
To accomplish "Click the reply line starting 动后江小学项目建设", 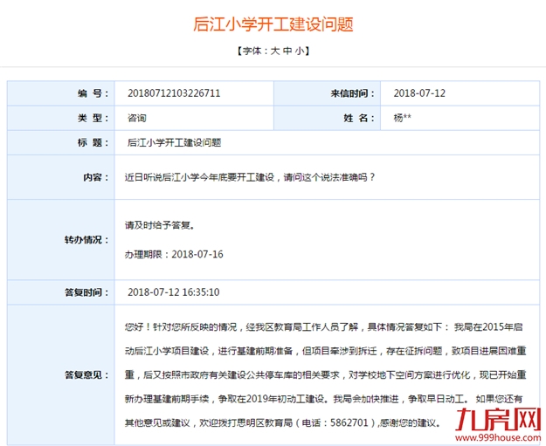I will click(x=325, y=351).
